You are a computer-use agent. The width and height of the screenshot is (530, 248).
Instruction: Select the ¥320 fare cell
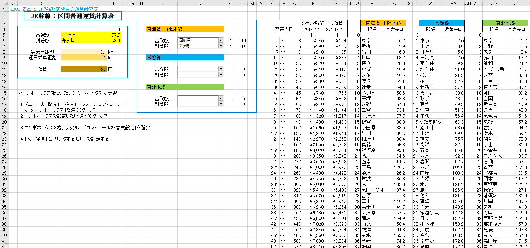point(313,63)
